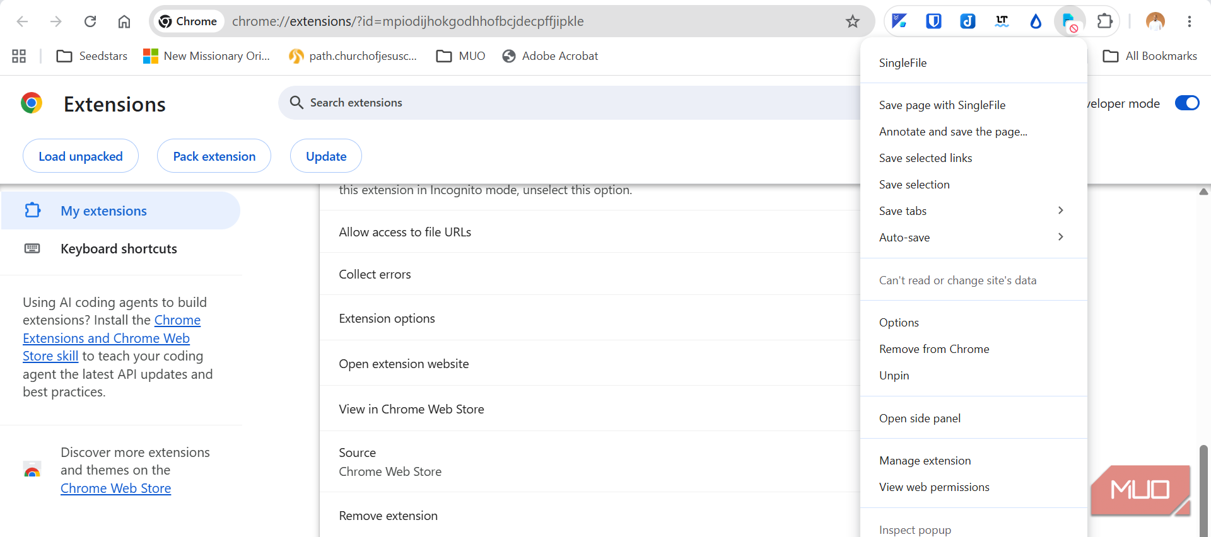Click the Update button
The height and width of the screenshot is (537, 1211).
(326, 156)
